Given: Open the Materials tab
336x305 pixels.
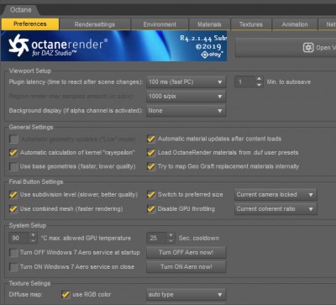Looking at the screenshot, I should [209, 24].
